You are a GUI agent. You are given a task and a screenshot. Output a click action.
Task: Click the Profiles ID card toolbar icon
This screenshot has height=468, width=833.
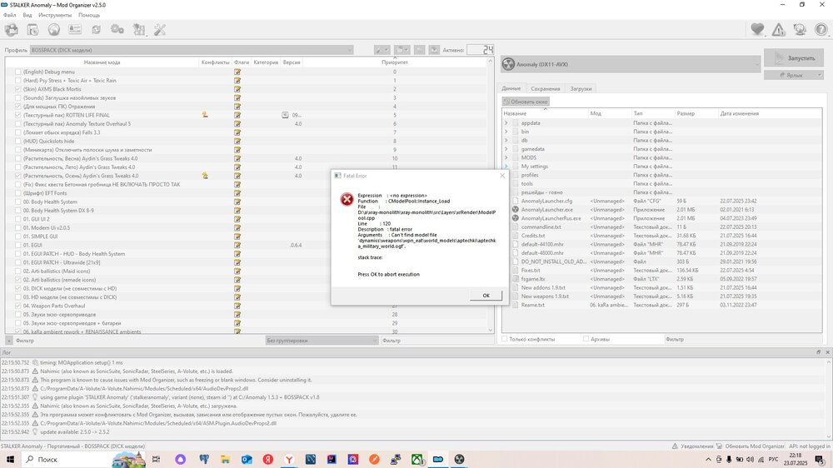coord(75,30)
